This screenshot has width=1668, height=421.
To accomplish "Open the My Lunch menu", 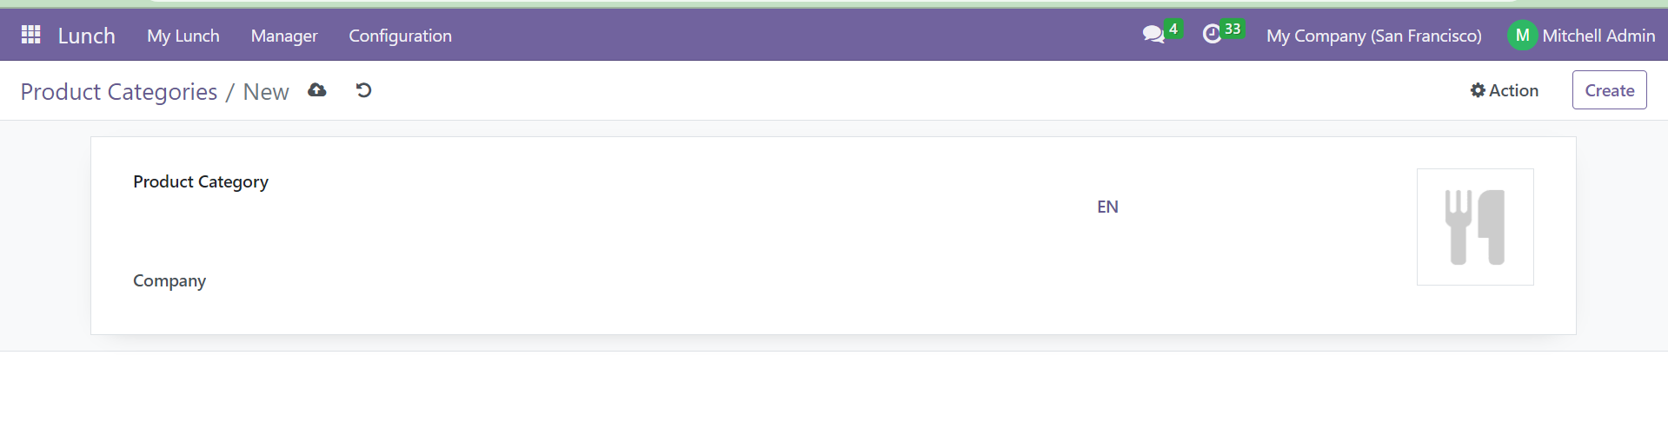I will pyautogui.click(x=183, y=36).
